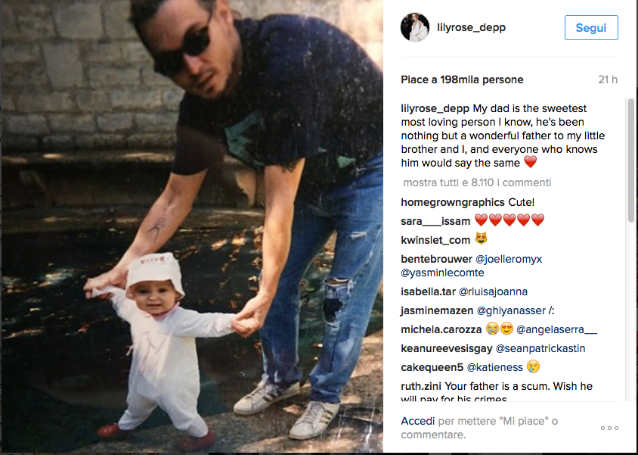Click the 21 h post timestamp
The width and height of the screenshot is (638, 455).
[608, 79]
